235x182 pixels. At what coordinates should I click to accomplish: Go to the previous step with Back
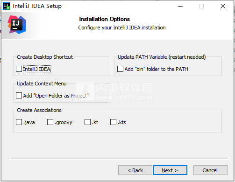click(x=135, y=170)
